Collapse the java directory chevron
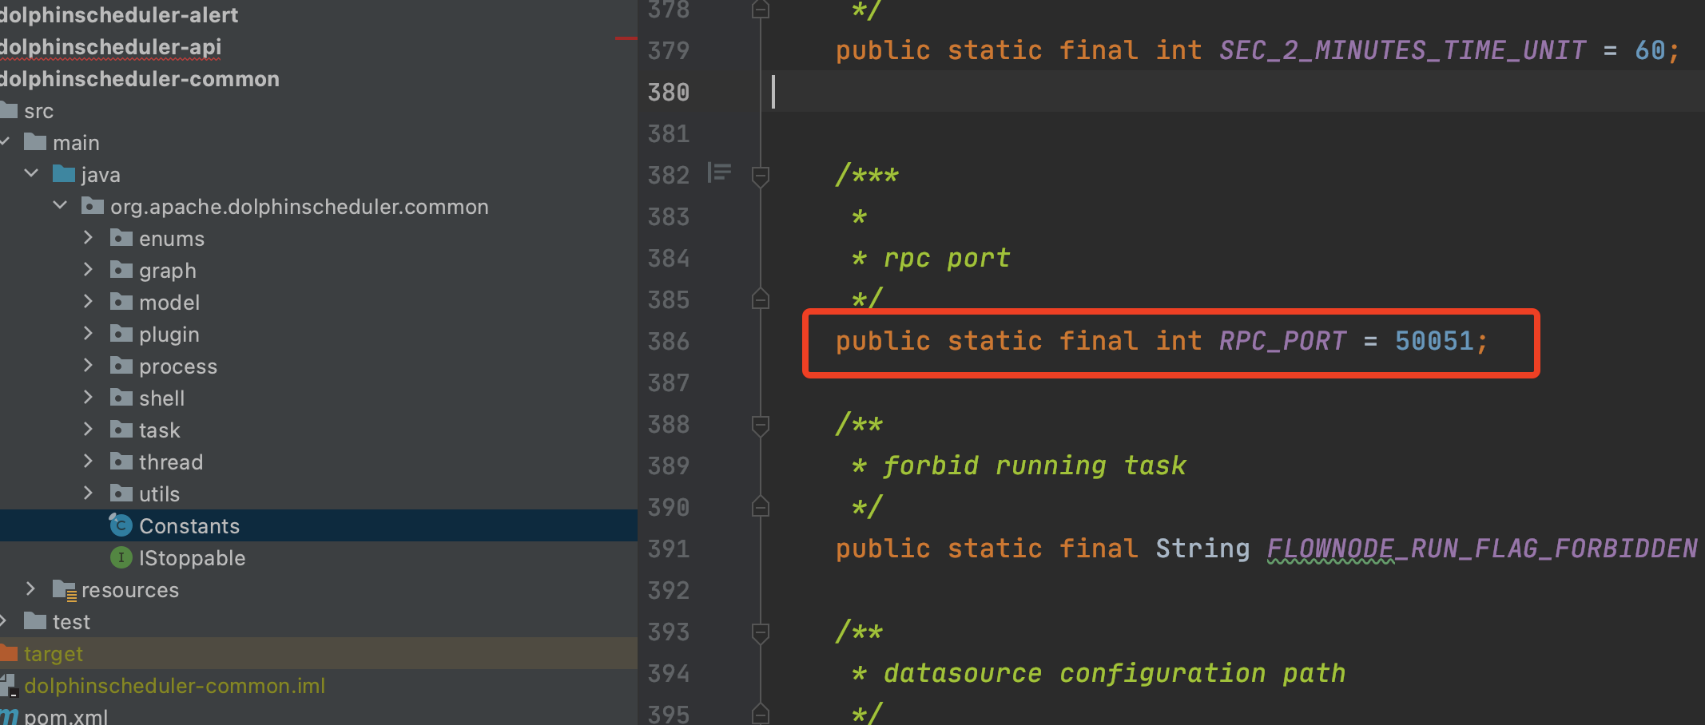The image size is (1705, 725). tap(32, 173)
